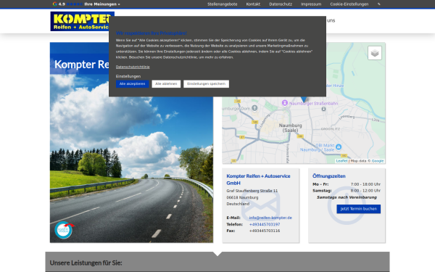Click the fax number +493445703116
The height and width of the screenshot is (272, 435).
point(265,231)
